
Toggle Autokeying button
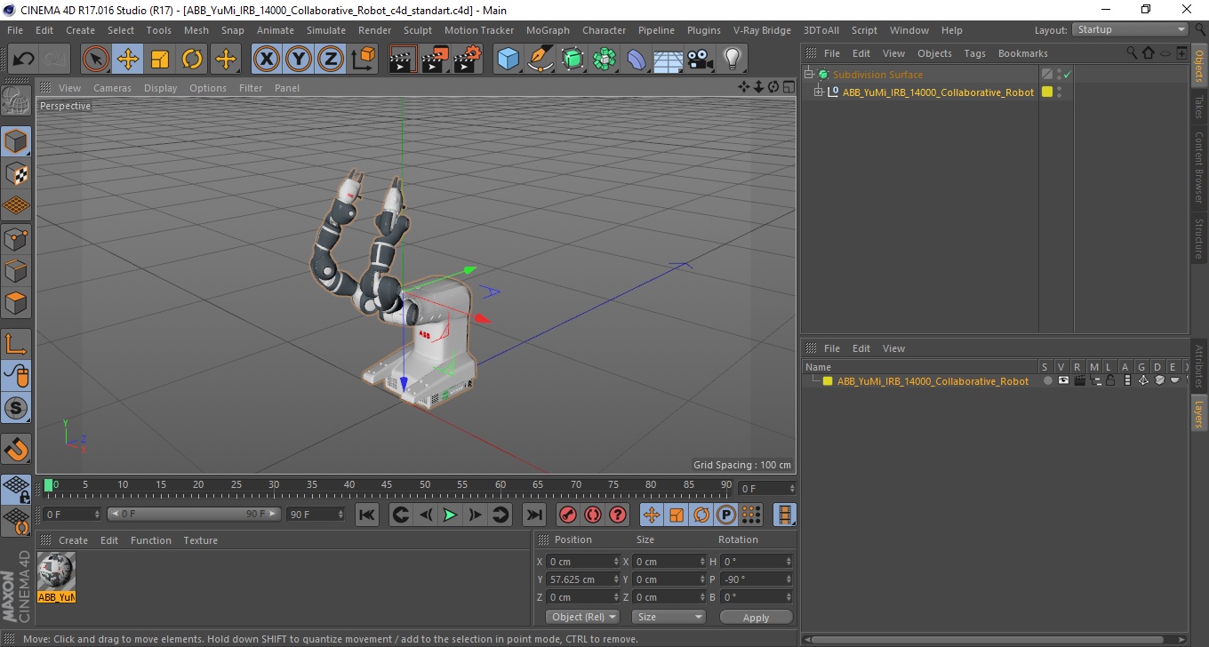click(x=592, y=515)
